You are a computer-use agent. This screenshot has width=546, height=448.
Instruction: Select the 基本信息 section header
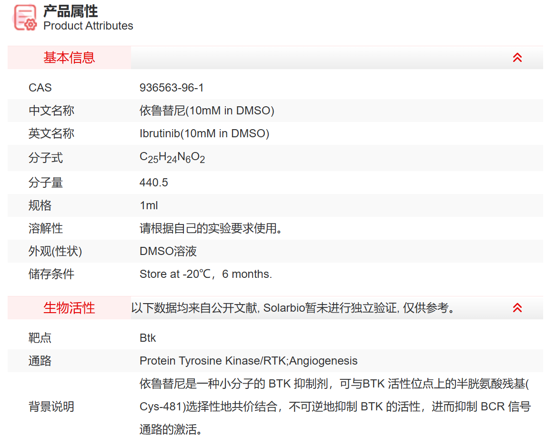tap(69, 58)
